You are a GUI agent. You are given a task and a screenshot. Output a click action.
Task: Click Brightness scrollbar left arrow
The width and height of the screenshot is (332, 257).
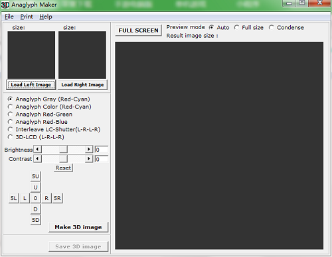pyautogui.click(x=37, y=149)
